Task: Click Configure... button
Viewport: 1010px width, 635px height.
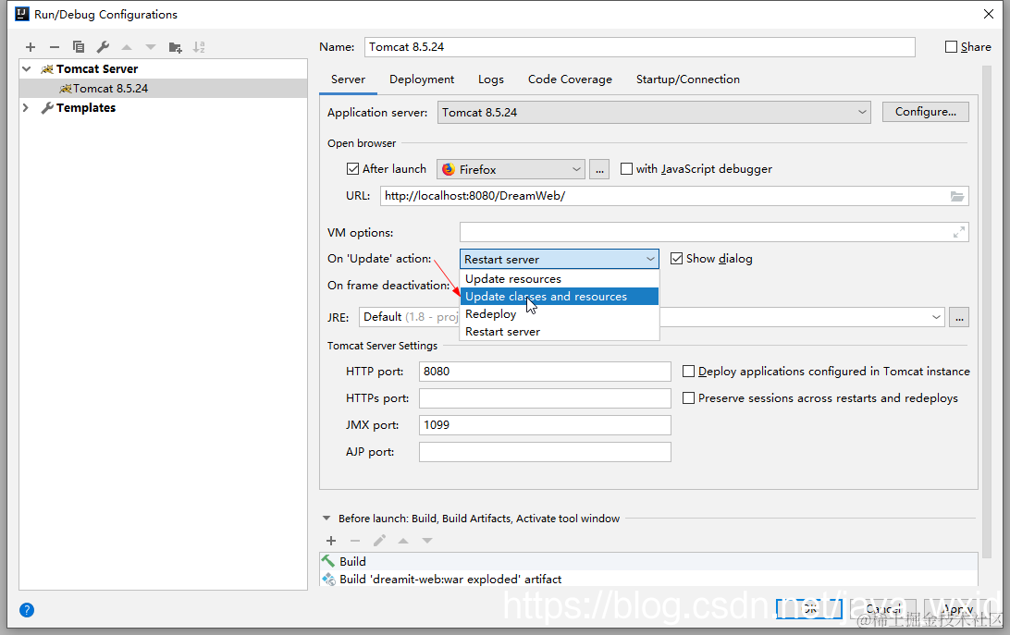Action: click(926, 112)
